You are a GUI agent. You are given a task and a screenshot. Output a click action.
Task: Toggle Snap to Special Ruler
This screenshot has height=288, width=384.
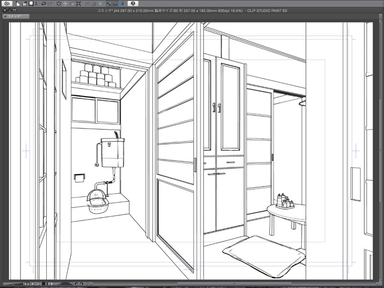click(115, 4)
